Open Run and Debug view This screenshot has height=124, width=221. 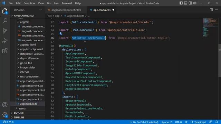click(5, 41)
